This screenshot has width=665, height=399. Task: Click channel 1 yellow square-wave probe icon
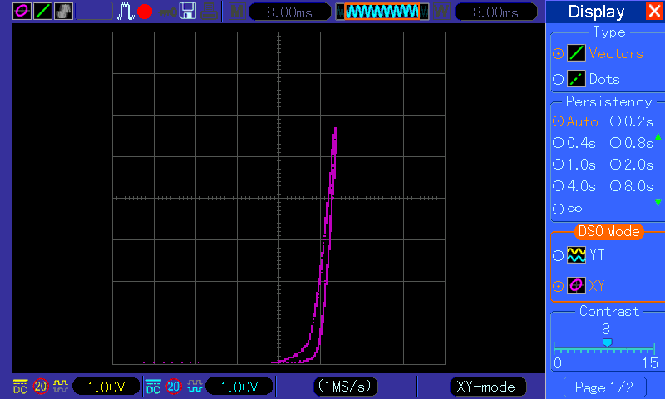[61, 387]
